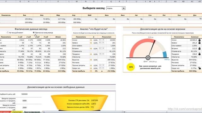Viewport: 202px width, 113px height.
Task: Click right spinner arrow in Продажи what-if row
Action: click(x=103, y=54)
